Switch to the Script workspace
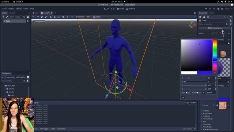This screenshot has width=234, height=132. click(x=121, y=9)
